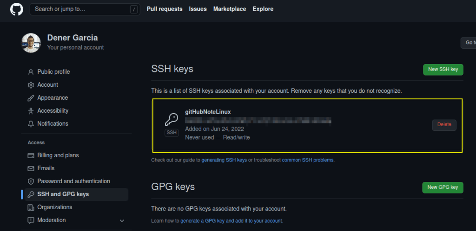Click the Emails envelope icon
The image size is (476, 231).
31,168
